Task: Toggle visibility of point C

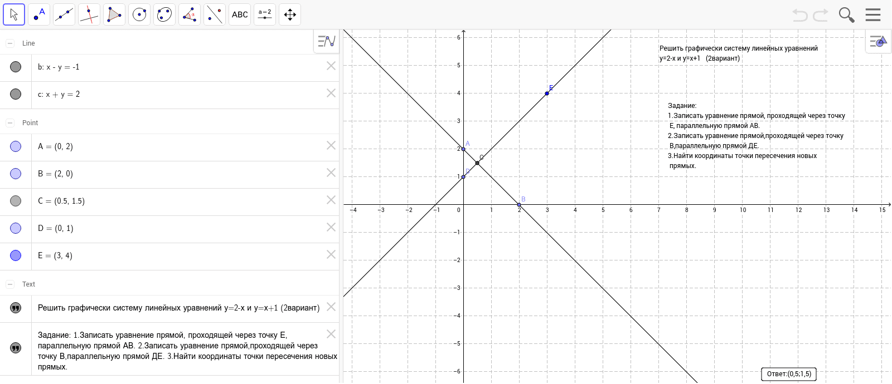Action: point(16,201)
